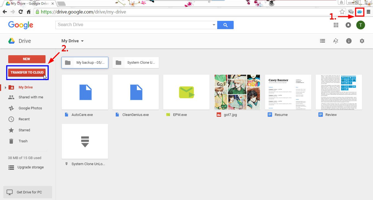Click the blue cloud extension icon
The height and width of the screenshot is (200, 373).
tap(359, 12)
